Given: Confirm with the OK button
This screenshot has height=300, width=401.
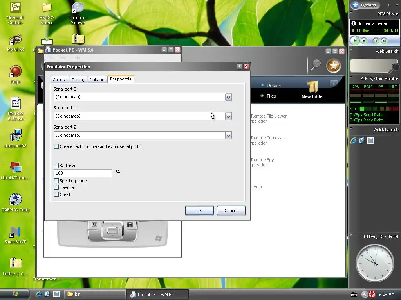Looking at the screenshot, I should [x=199, y=211].
